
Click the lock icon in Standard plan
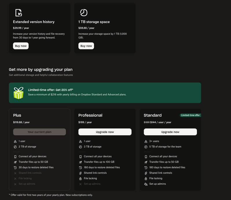click(146, 179)
